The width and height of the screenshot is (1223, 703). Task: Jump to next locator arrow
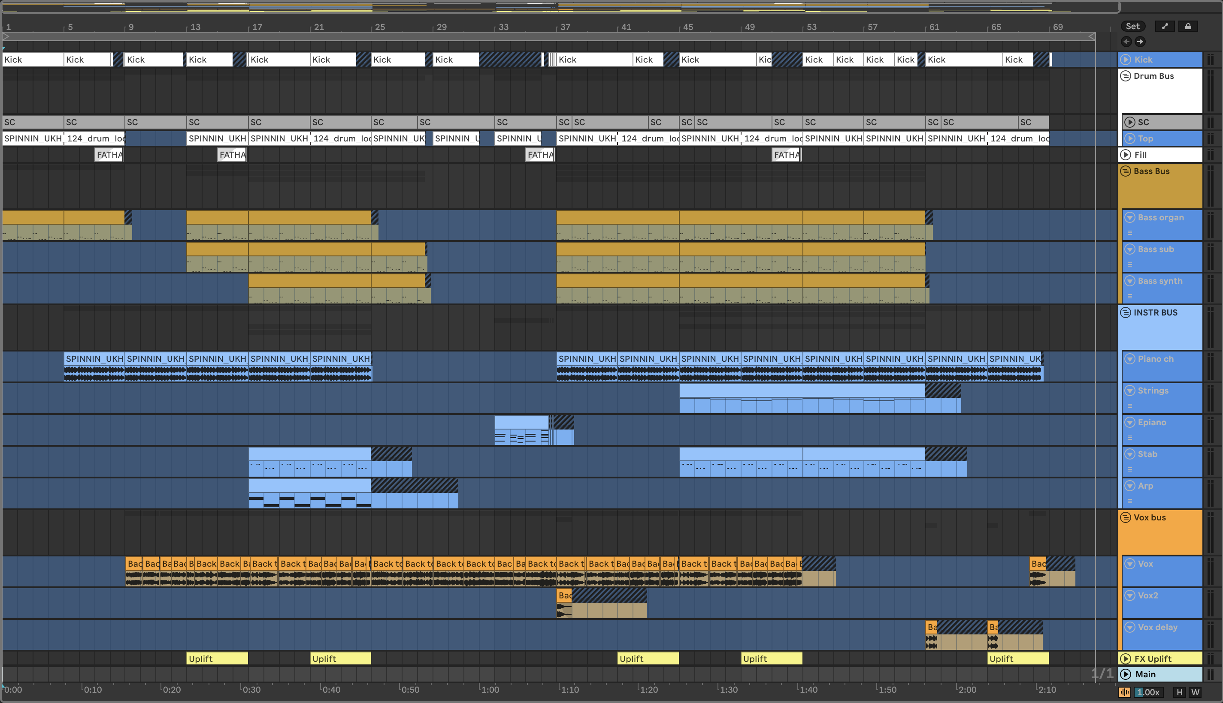[x=1140, y=42]
